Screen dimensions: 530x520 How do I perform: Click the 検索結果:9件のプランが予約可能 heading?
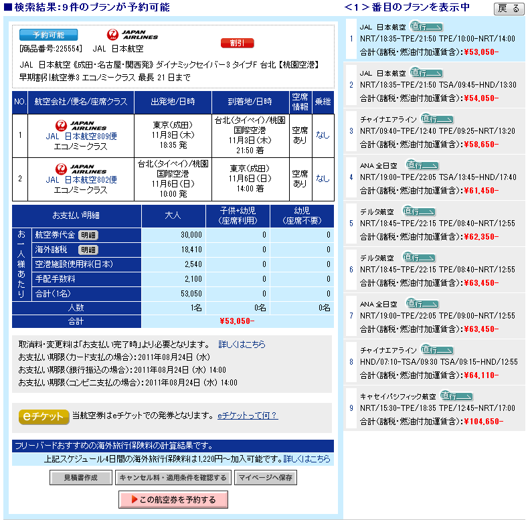pyautogui.click(x=87, y=7)
